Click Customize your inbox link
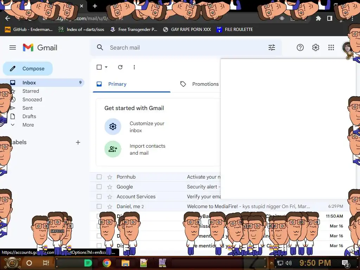Viewport: 360px width, 270px height. pos(147,127)
